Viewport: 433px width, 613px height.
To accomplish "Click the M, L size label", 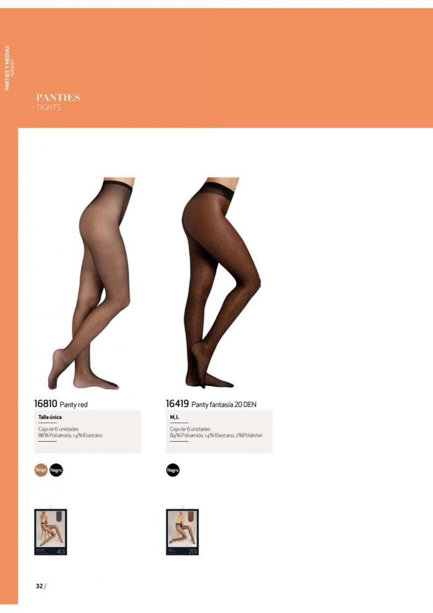I will tap(174, 417).
